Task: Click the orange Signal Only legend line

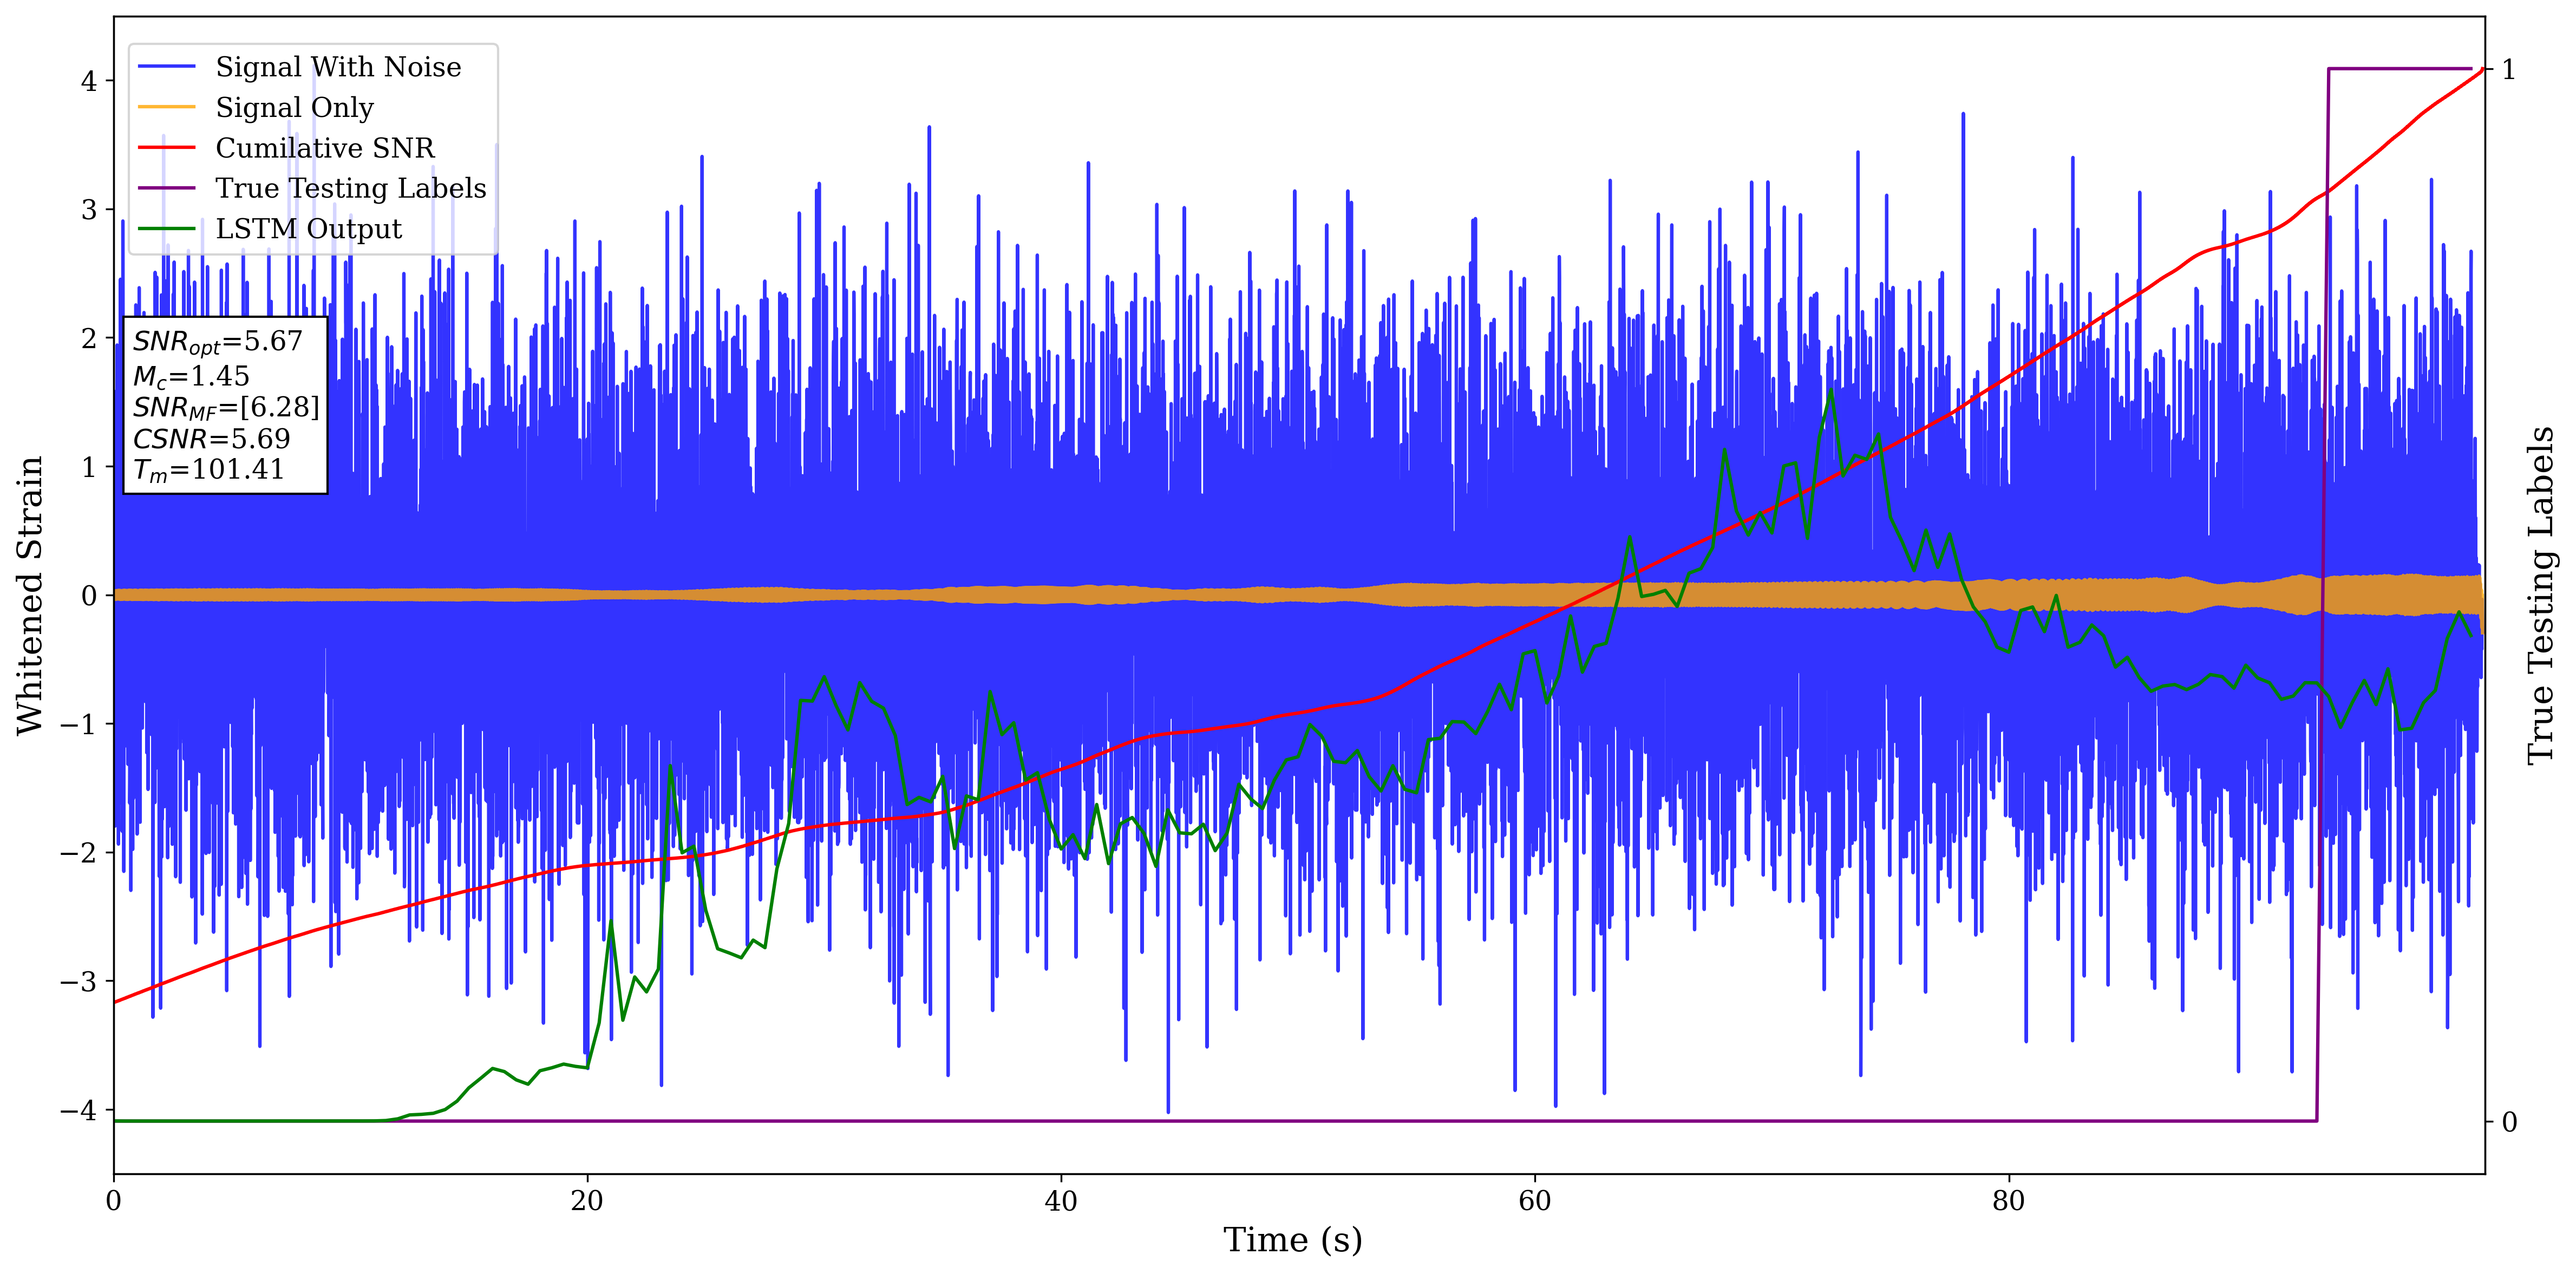Action: (166, 107)
